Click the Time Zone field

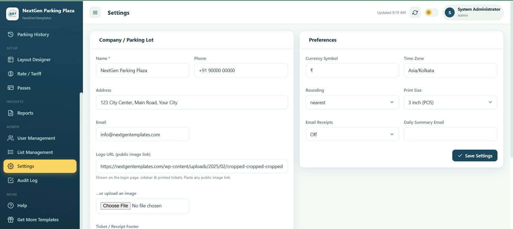coord(450,70)
